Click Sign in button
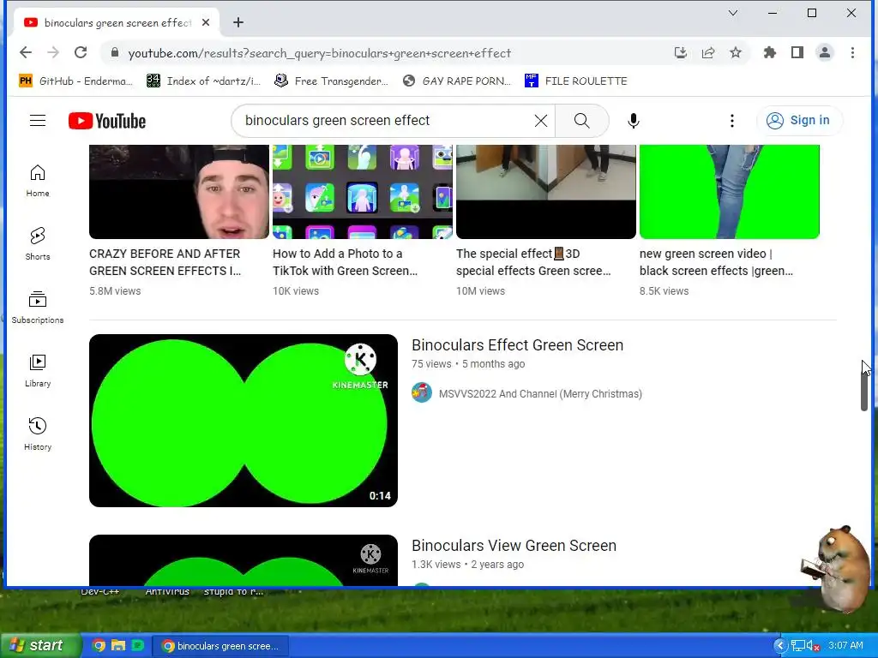The image size is (878, 658). tap(799, 120)
